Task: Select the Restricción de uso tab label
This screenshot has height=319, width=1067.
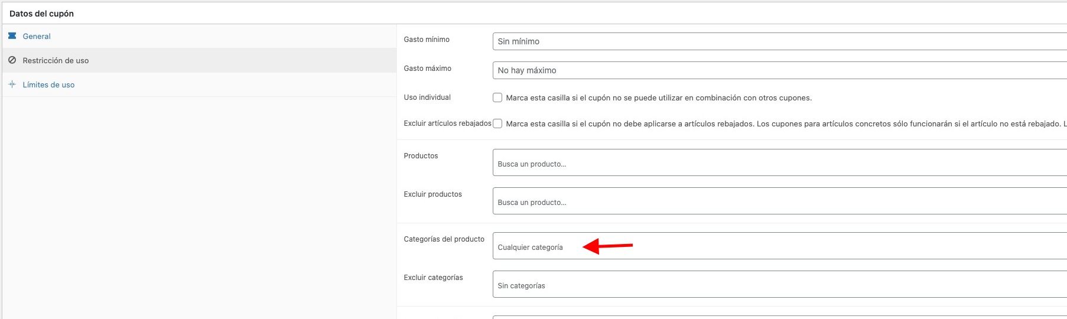Action: (56, 60)
